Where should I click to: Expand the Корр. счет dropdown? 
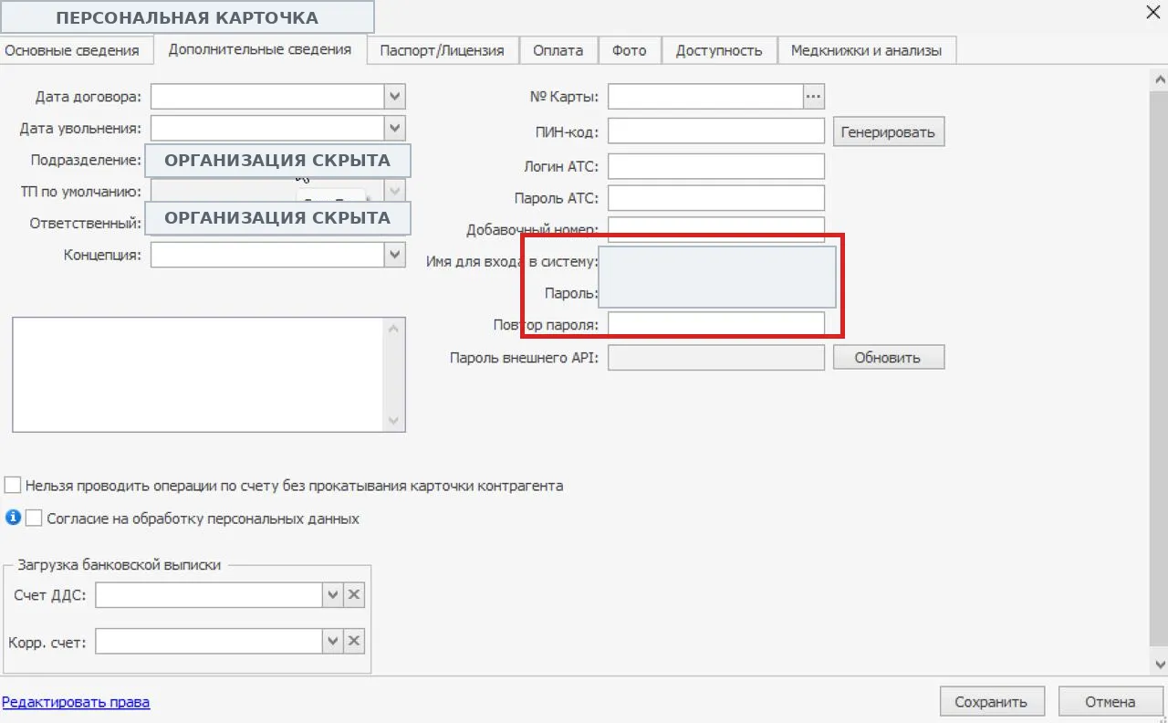click(333, 642)
